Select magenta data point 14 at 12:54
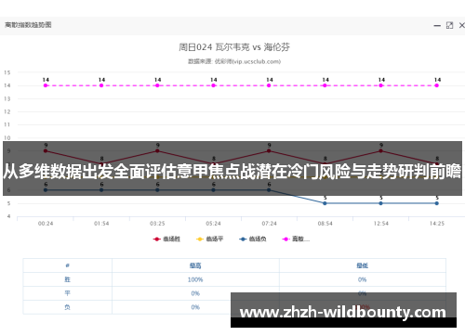 coord(381,85)
